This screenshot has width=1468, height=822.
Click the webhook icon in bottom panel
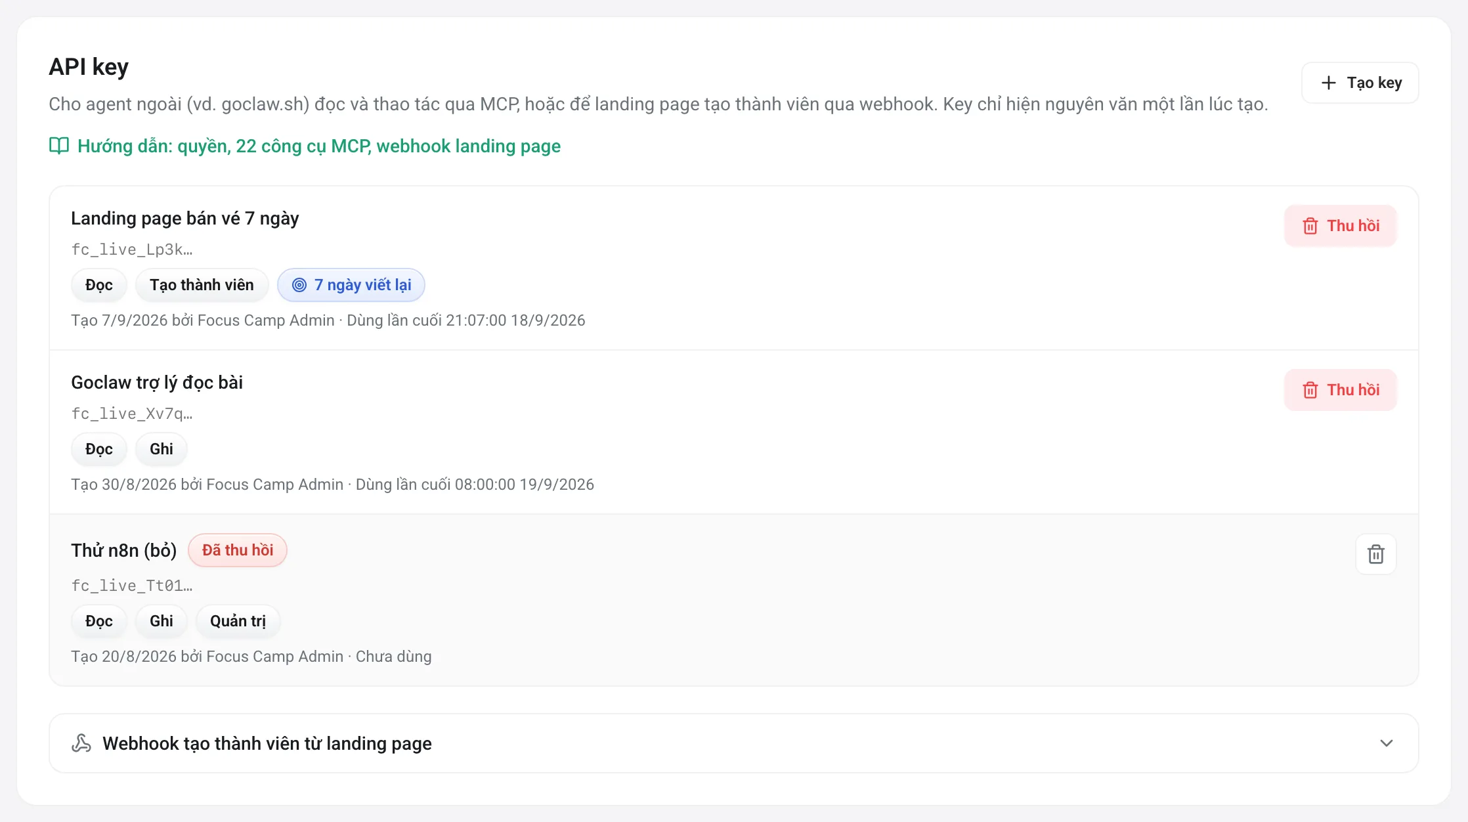coord(81,743)
